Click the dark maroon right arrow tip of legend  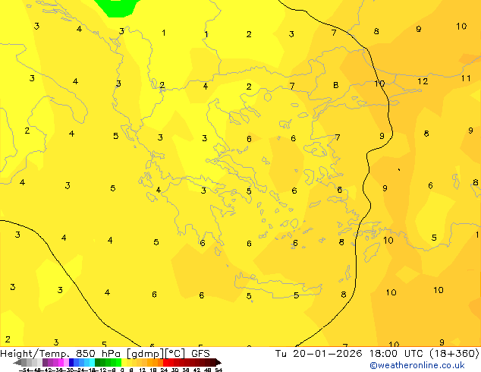(x=218, y=363)
